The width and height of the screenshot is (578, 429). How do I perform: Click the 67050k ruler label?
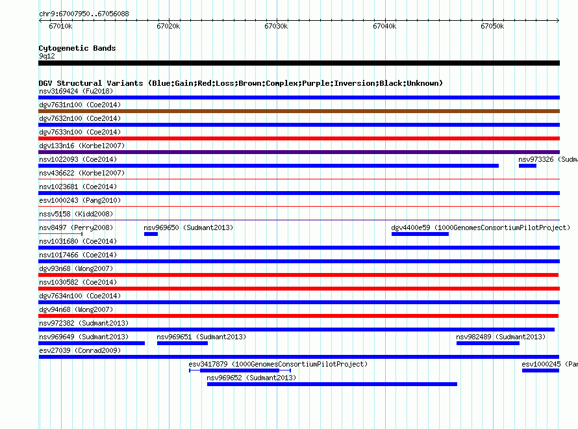(x=492, y=26)
